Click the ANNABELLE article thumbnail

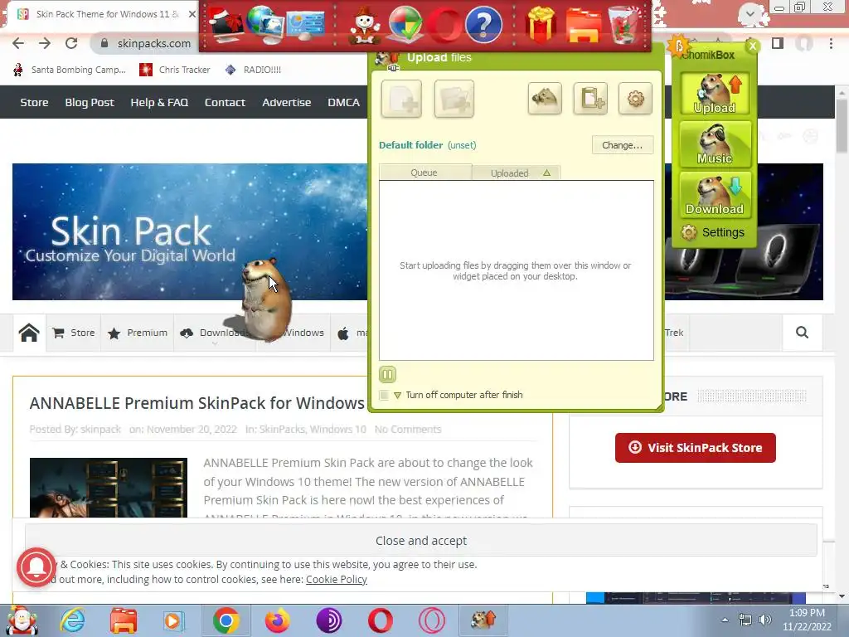tap(109, 488)
